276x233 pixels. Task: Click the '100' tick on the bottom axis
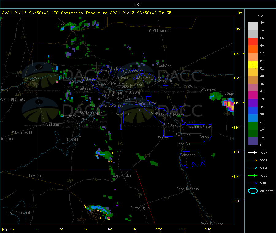click(x=159, y=229)
